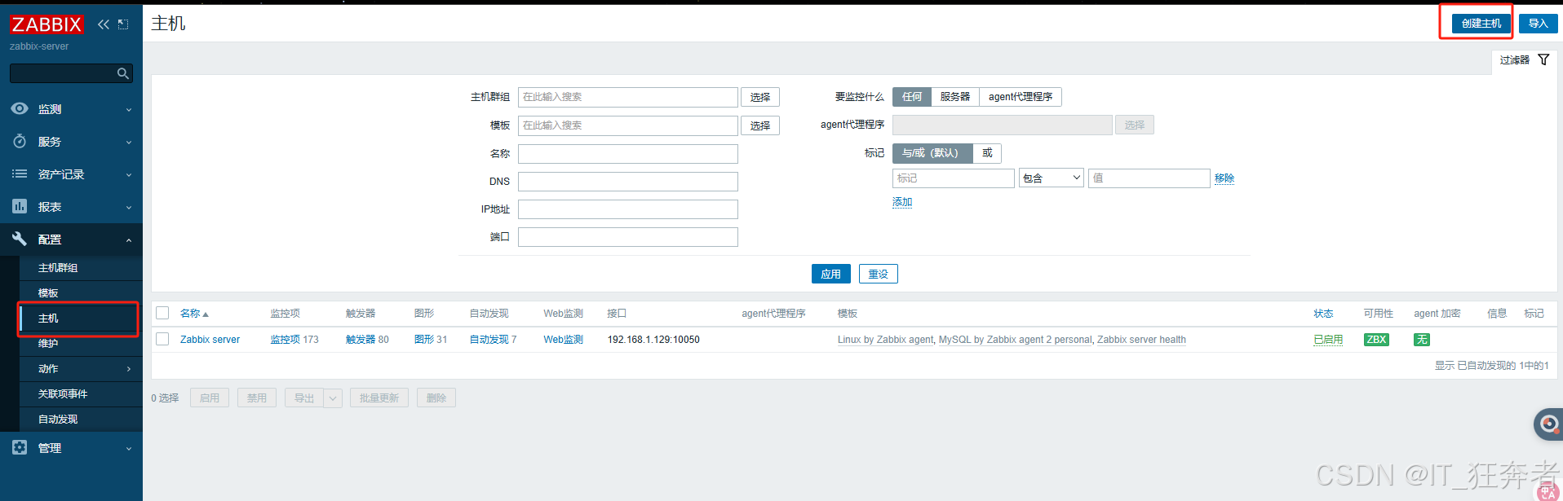Click the 创建主机 button
Viewport: 1563px width, 501px height.
pyautogui.click(x=1481, y=24)
